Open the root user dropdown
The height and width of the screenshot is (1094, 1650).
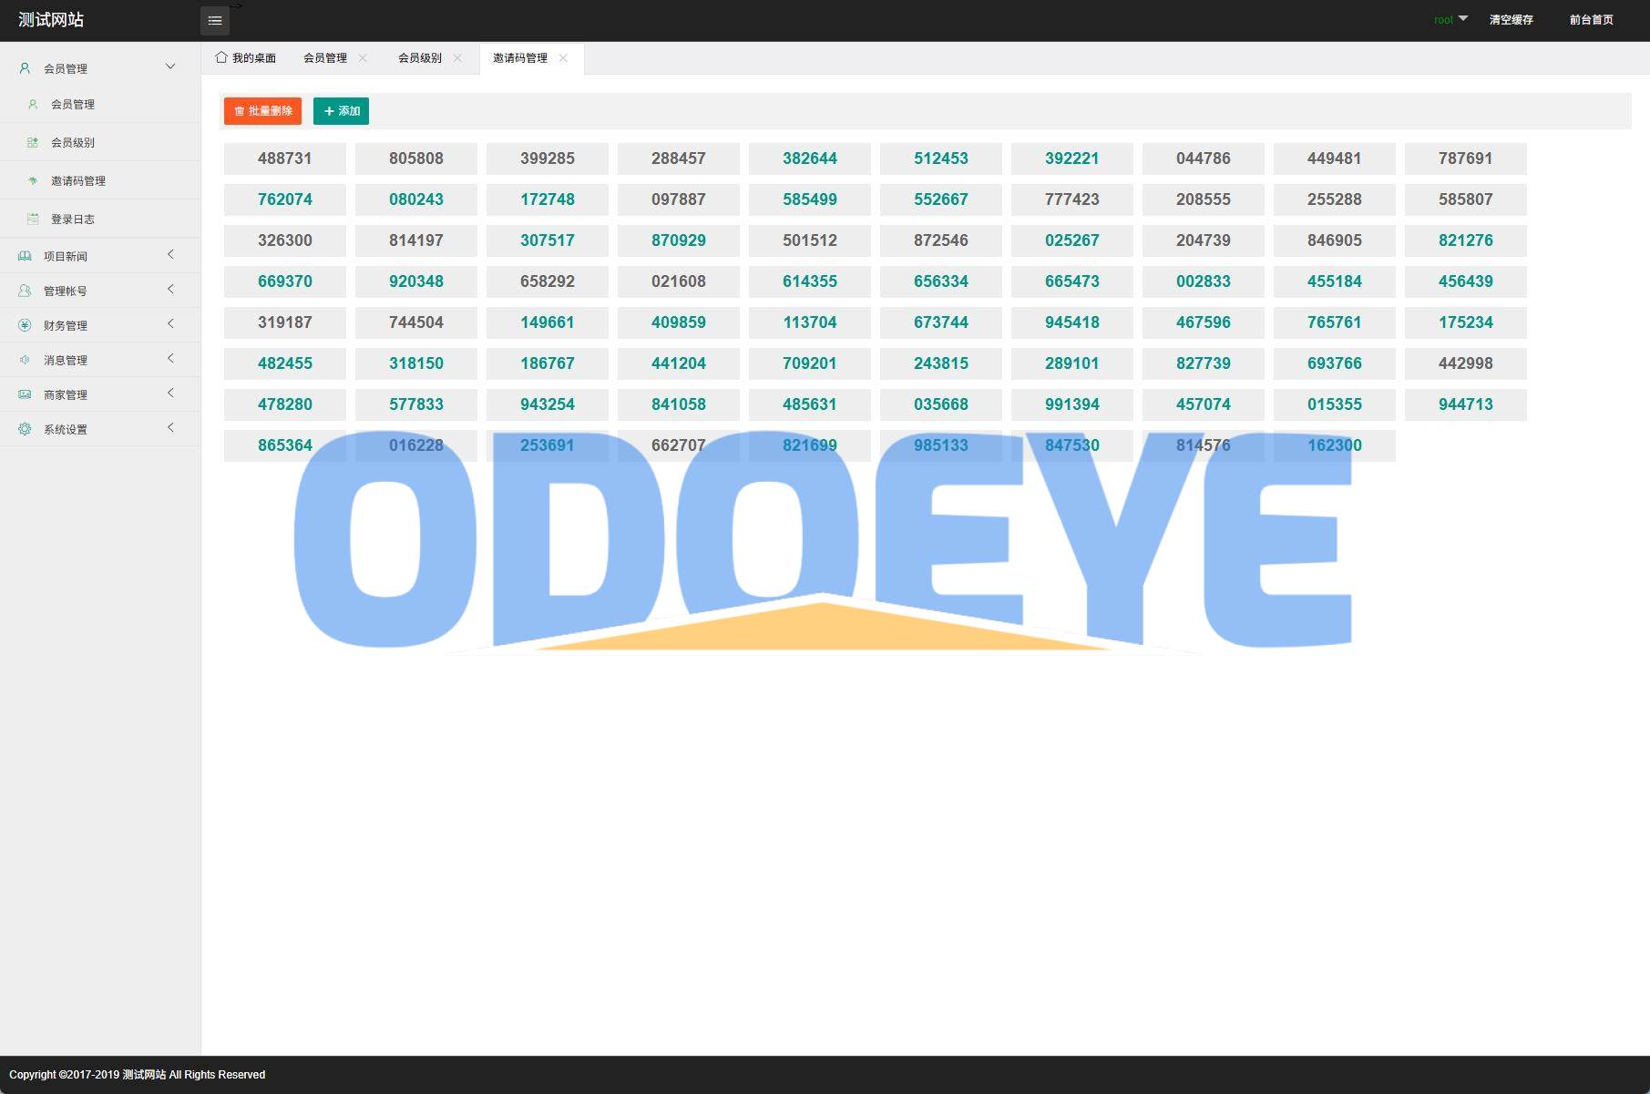pyautogui.click(x=1450, y=20)
